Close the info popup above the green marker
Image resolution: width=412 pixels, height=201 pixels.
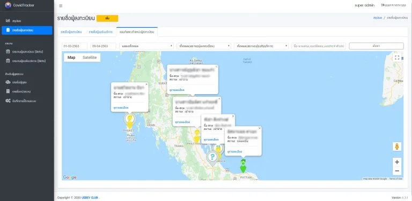pyautogui.click(x=260, y=128)
